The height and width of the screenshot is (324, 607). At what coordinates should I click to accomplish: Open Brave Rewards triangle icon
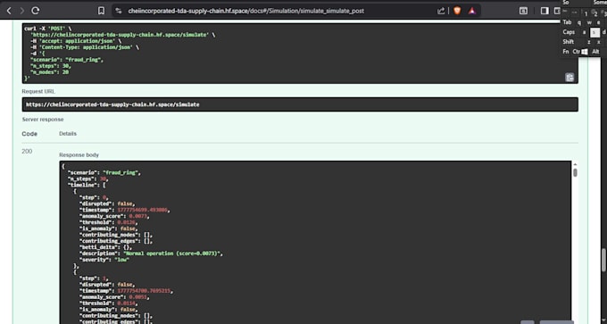click(x=472, y=11)
